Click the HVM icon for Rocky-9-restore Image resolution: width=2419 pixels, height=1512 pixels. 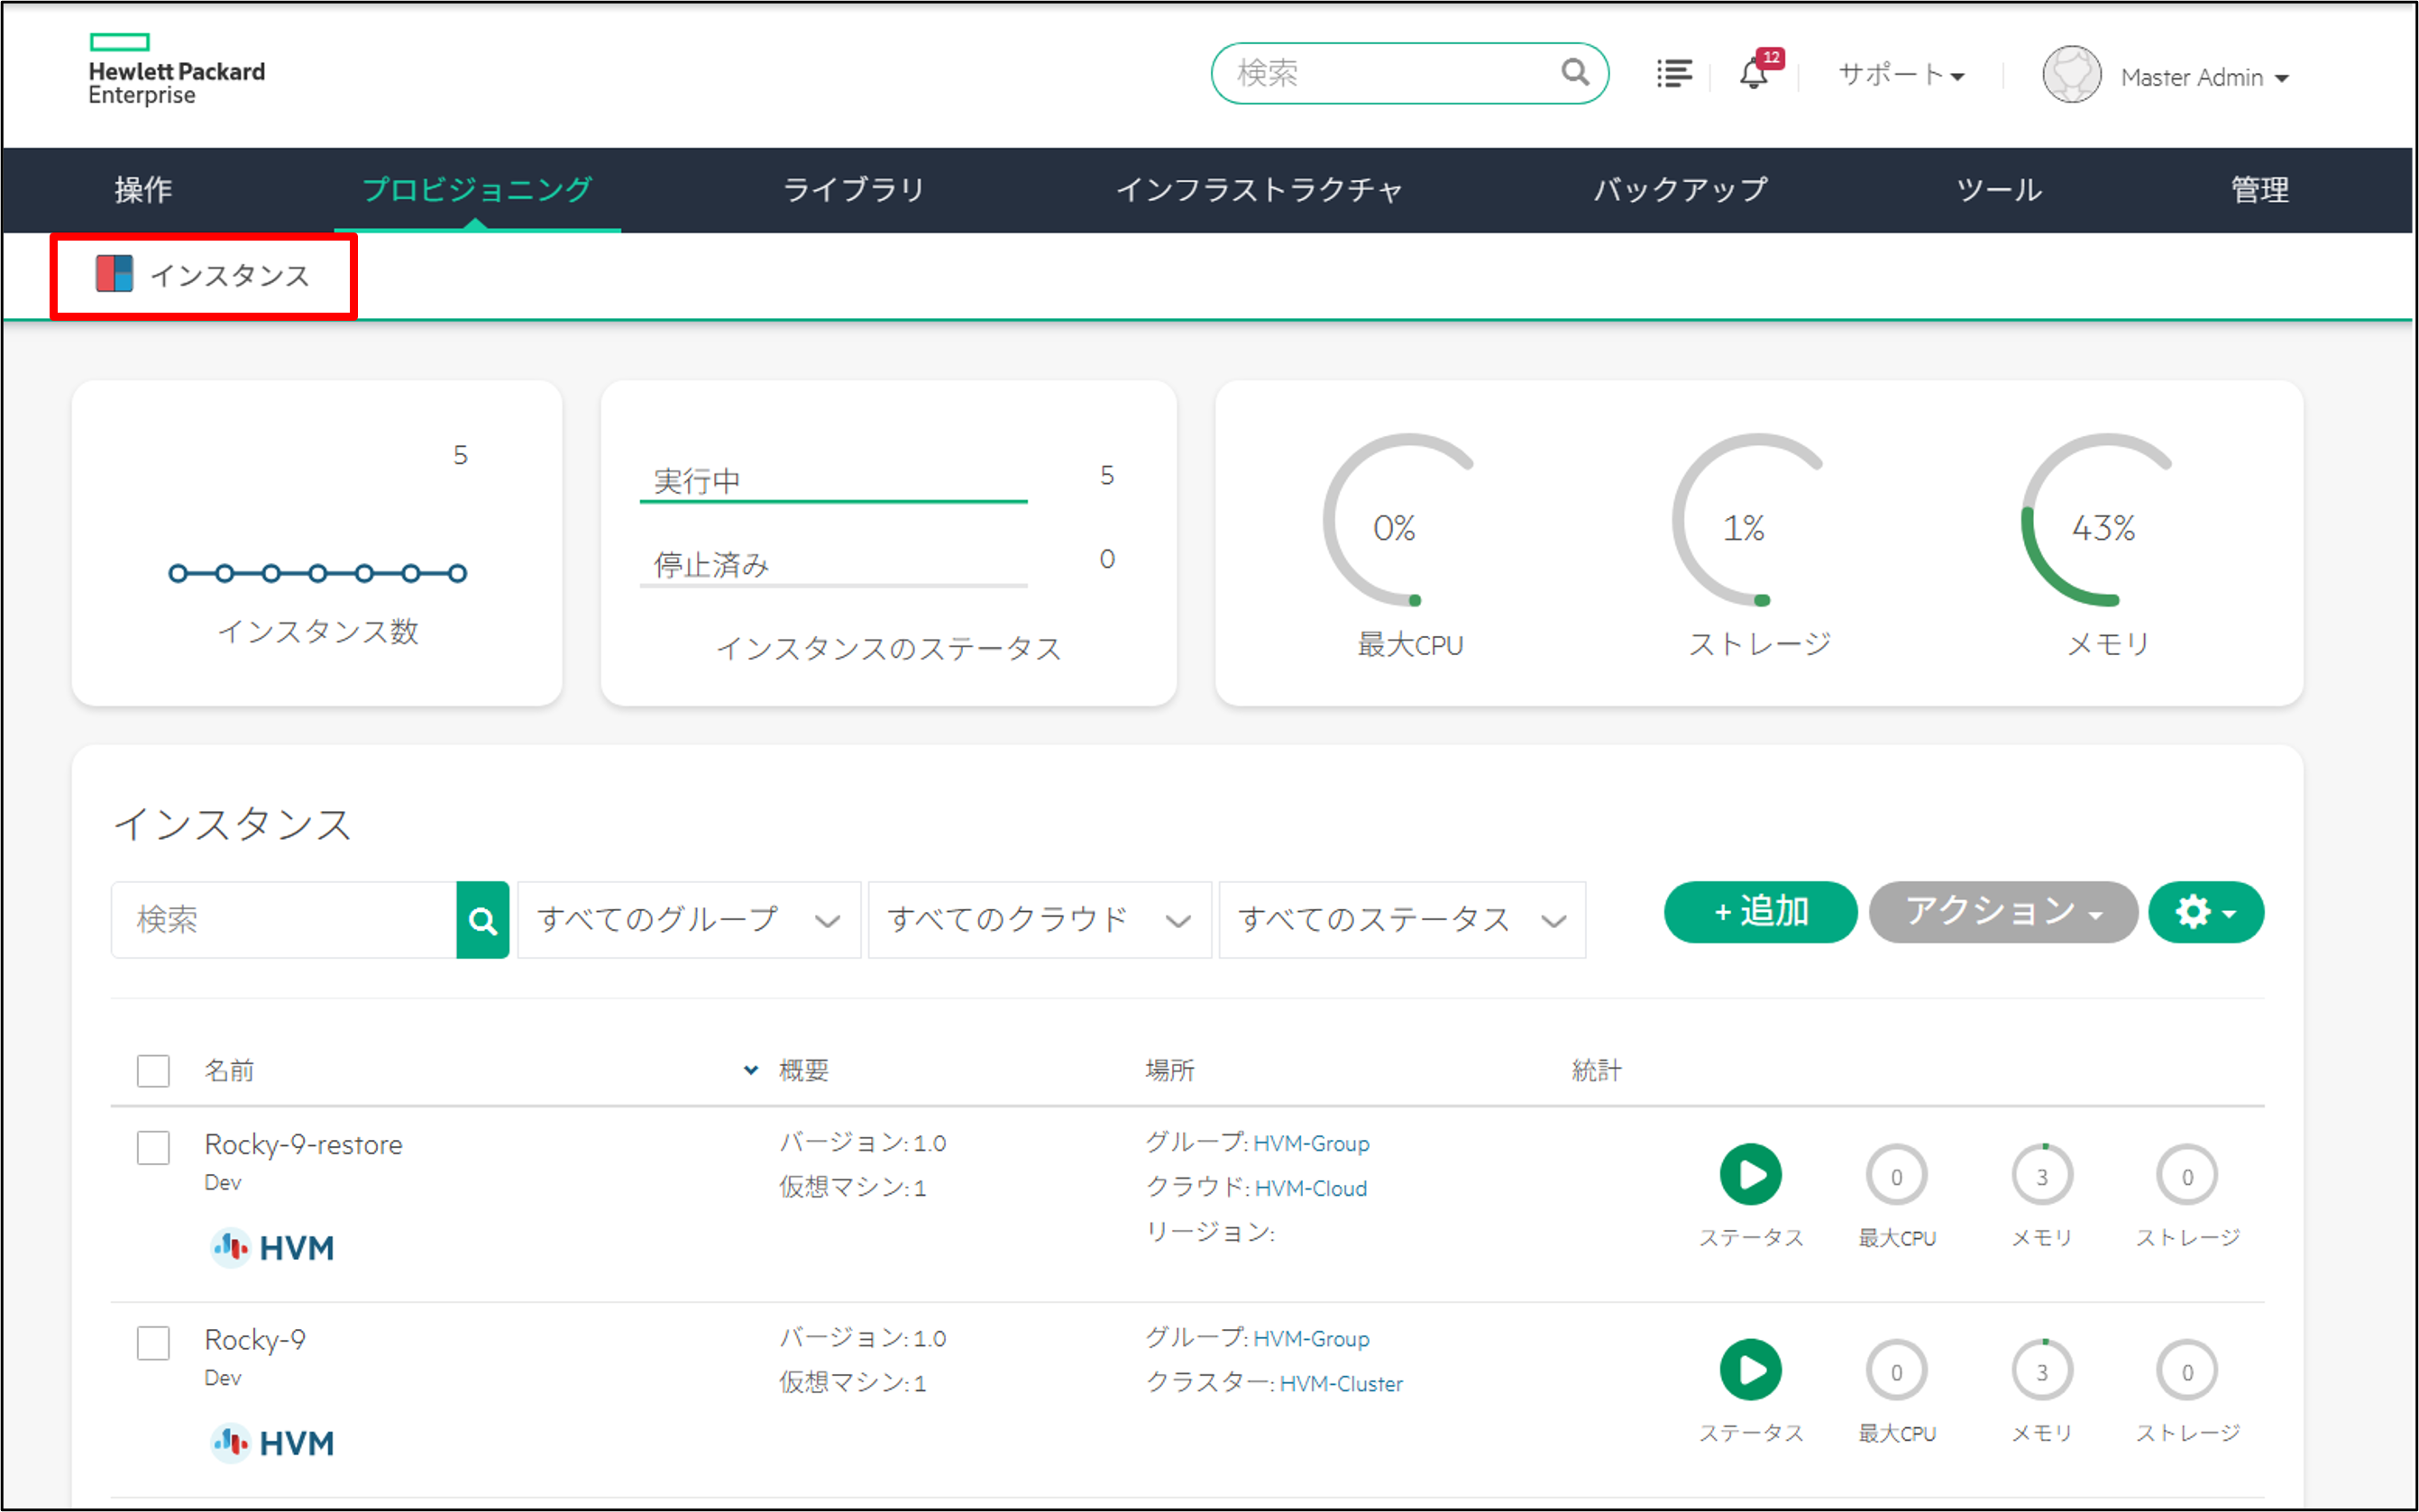click(x=231, y=1248)
